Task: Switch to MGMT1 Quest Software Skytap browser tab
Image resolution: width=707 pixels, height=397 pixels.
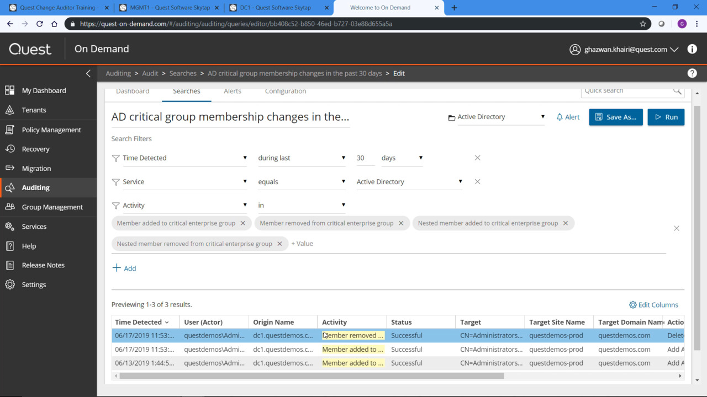Action: pyautogui.click(x=168, y=8)
